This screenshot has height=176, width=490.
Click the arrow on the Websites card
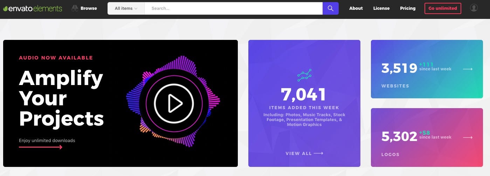click(x=468, y=69)
